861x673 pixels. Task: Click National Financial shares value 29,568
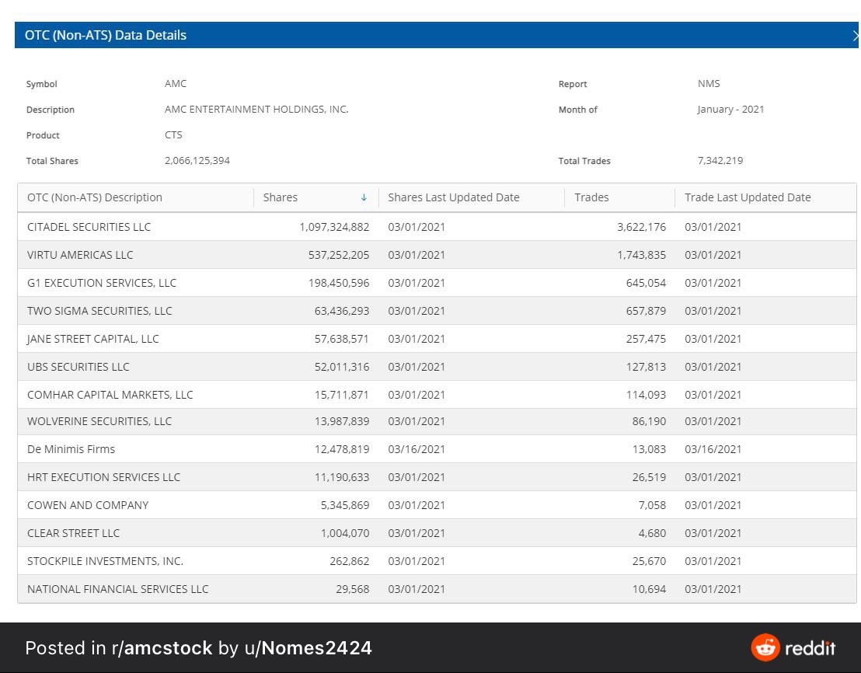(353, 589)
